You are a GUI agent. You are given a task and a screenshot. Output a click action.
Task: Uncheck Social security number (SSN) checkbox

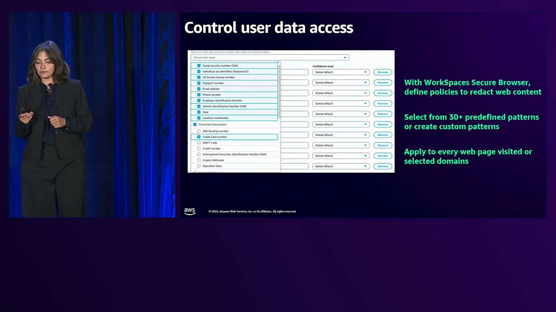(x=199, y=66)
